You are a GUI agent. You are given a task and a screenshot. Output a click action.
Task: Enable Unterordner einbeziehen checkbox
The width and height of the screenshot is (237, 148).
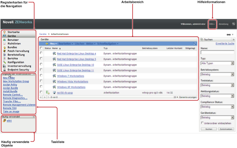coord(202,123)
